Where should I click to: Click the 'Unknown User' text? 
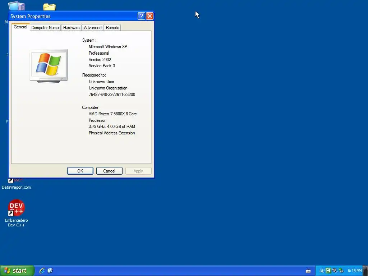point(101,82)
